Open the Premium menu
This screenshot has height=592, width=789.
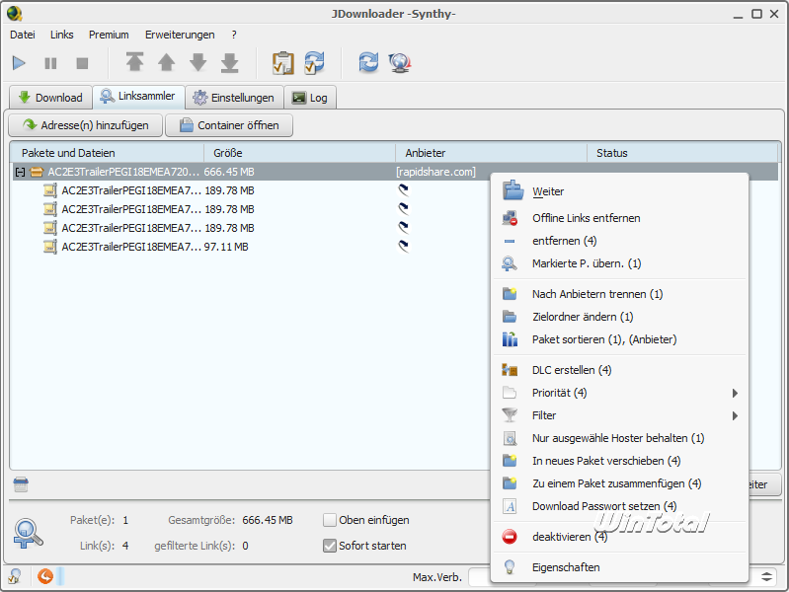point(109,35)
